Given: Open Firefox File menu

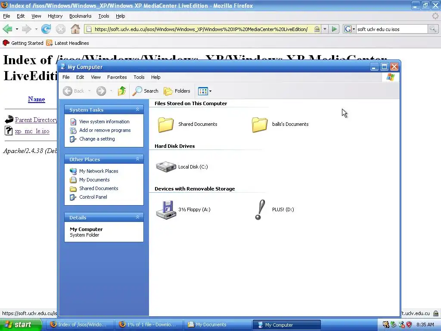Looking at the screenshot, I should point(6,16).
